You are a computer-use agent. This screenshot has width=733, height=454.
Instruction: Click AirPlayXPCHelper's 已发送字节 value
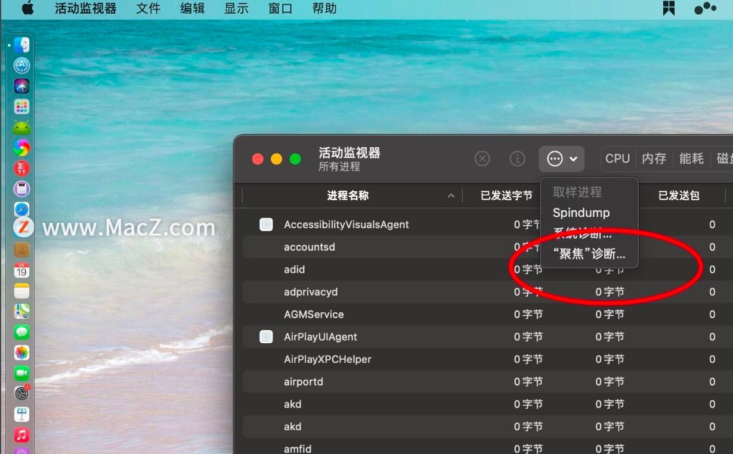[x=528, y=359]
